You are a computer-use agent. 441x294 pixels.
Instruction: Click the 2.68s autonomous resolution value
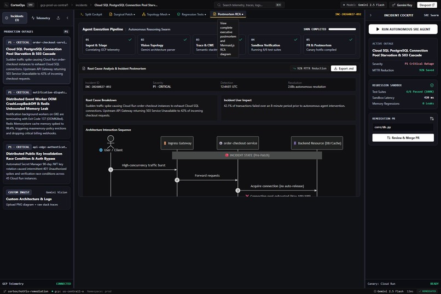pyautogui.click(x=307, y=87)
